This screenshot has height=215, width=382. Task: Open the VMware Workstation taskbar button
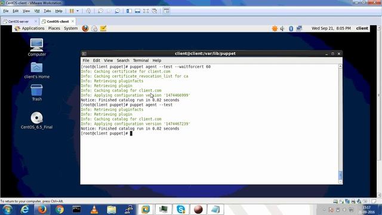pyautogui.click(x=146, y=210)
